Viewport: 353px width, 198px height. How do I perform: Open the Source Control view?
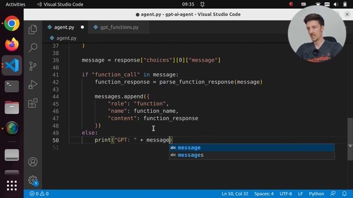[33, 66]
